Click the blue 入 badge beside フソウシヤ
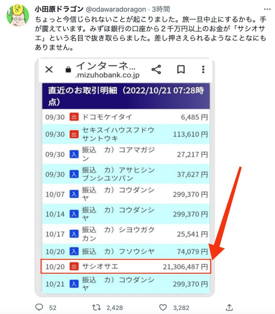 pyautogui.click(x=74, y=251)
